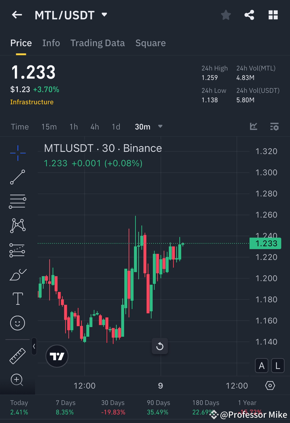290x423 pixels.
Task: Switch to the Trading Data tab
Action: pyautogui.click(x=97, y=43)
